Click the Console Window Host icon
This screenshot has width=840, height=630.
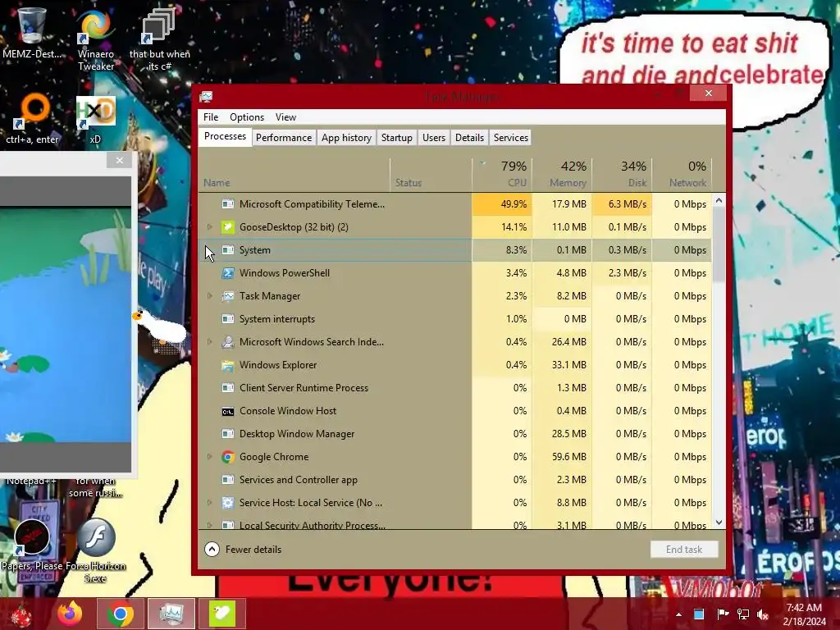(x=228, y=411)
